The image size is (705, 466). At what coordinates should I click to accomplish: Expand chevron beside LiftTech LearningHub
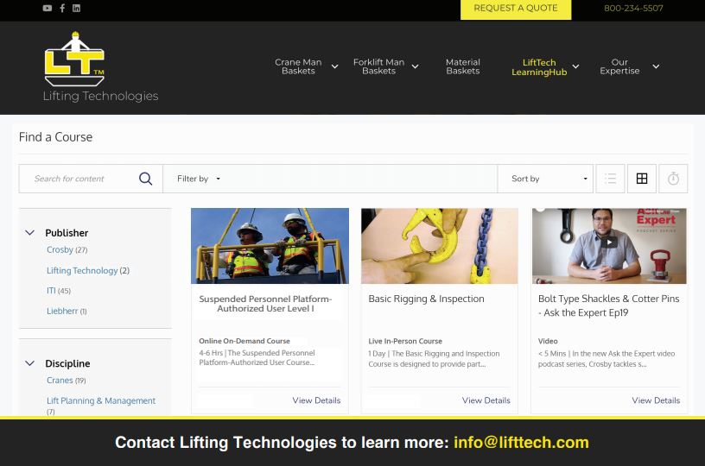pos(575,66)
